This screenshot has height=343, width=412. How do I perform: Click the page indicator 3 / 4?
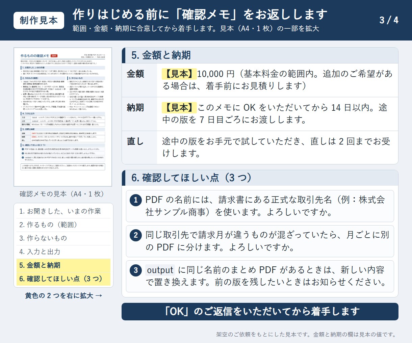tap(389, 20)
